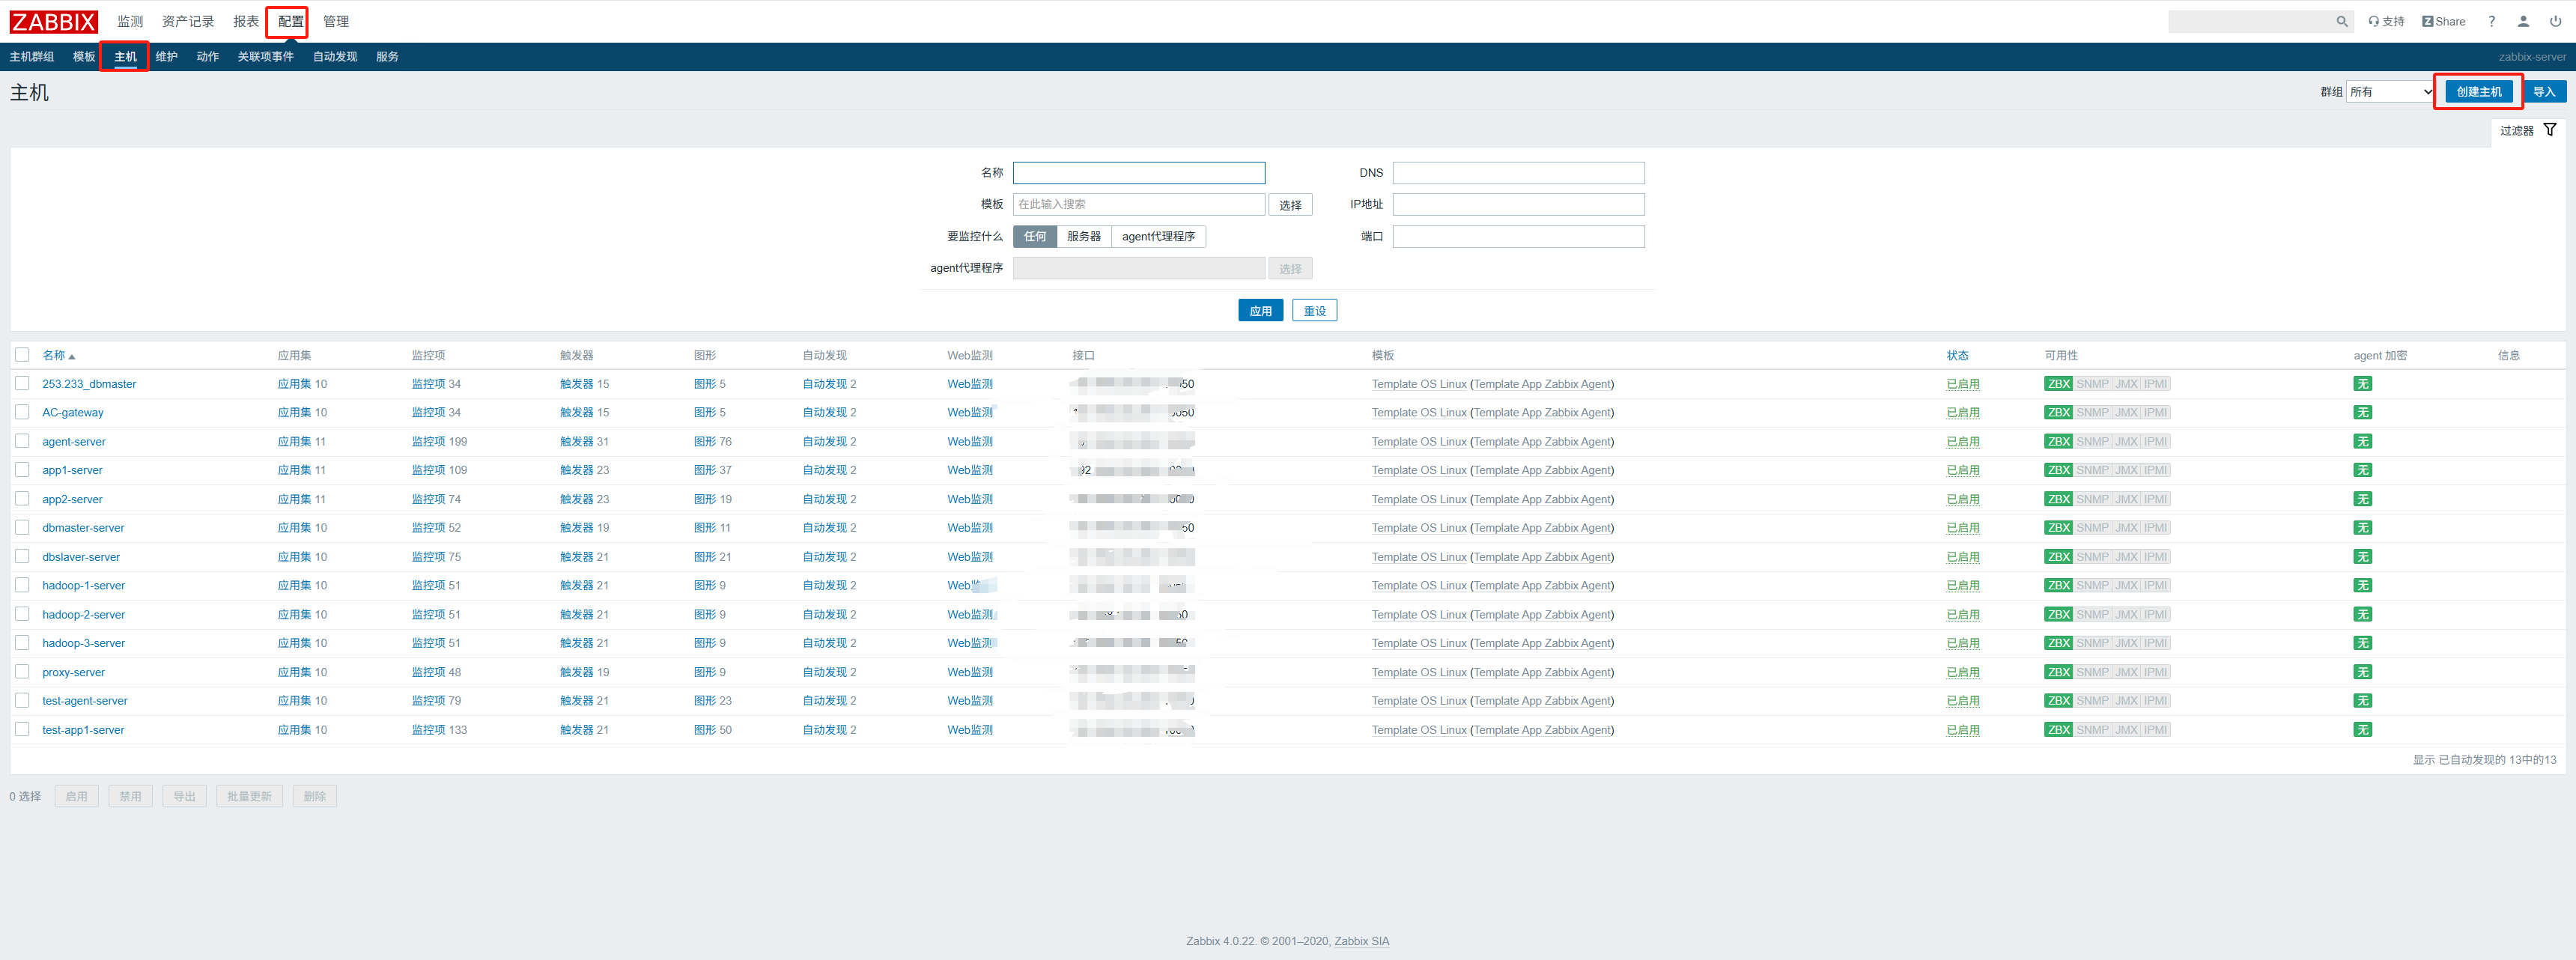
Task: Toggle the filter funnel icon
Action: click(x=2549, y=130)
